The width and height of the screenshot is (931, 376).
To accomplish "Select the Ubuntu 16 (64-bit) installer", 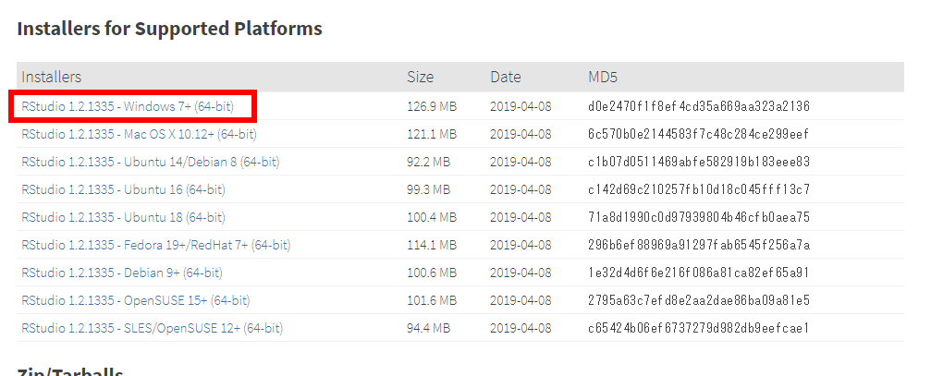I will point(124,189).
